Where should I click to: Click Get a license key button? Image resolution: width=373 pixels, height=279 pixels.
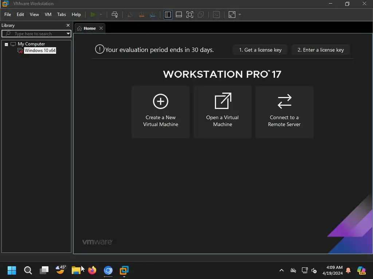coord(260,50)
